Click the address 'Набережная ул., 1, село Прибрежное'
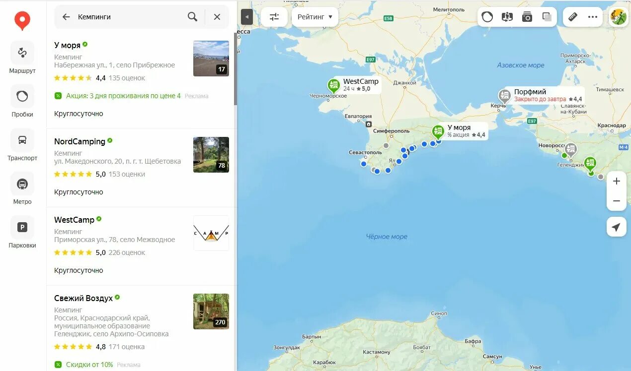 coord(115,65)
